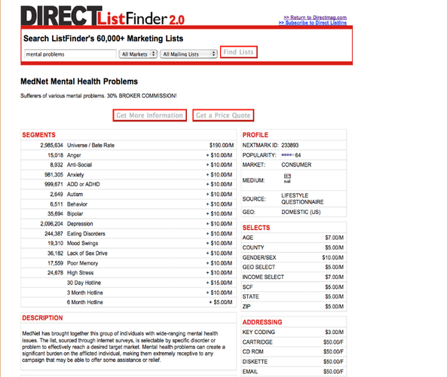Click the MedNet Mental Health Problems heading
This screenshot has width=447, height=377.
(79, 81)
